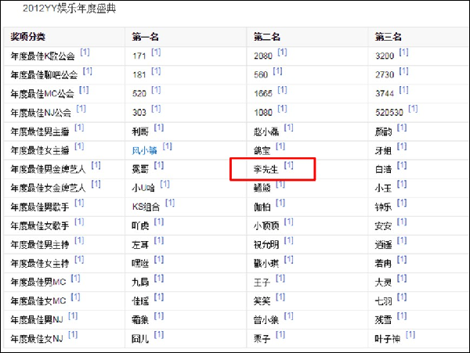Click the name 利哥
Screen dimensions: 470x353
pos(140,131)
